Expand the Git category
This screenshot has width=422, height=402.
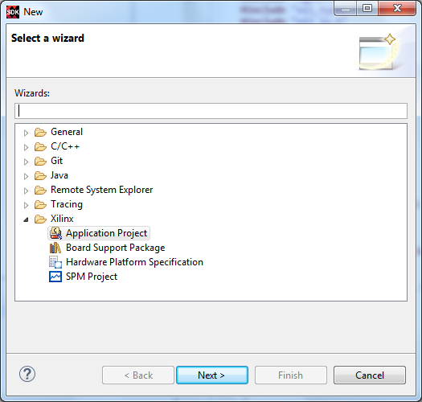pyautogui.click(x=26, y=162)
